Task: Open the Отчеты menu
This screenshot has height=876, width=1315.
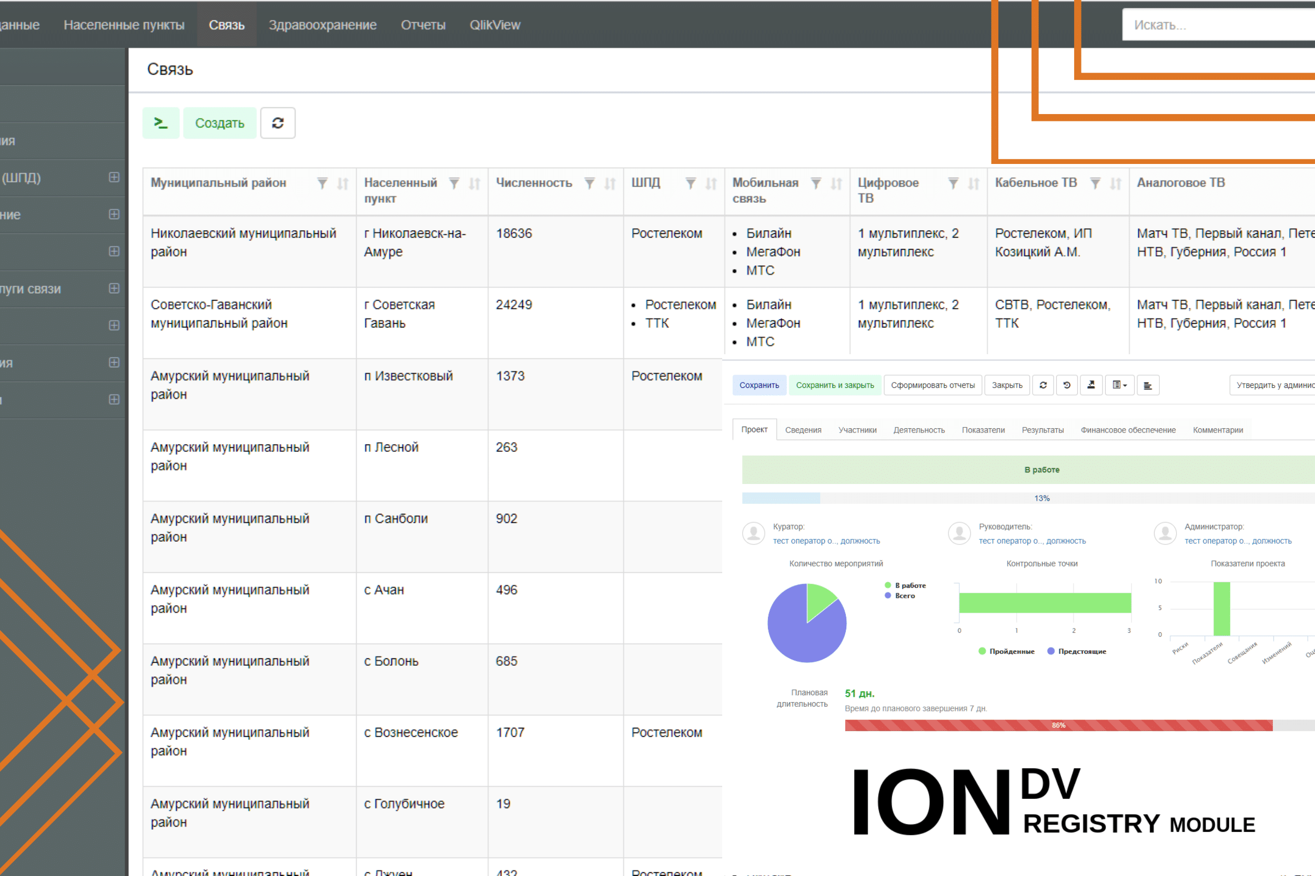Action: pos(423,25)
